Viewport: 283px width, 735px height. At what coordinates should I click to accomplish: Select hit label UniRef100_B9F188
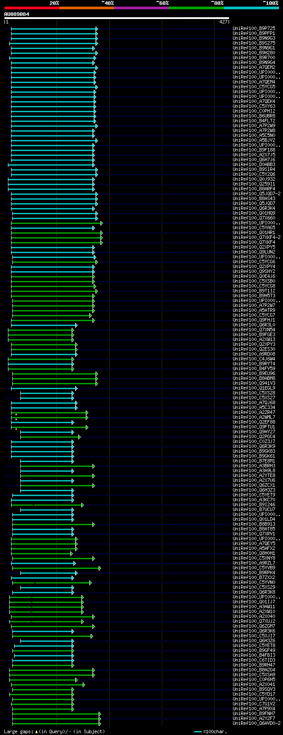point(254,150)
